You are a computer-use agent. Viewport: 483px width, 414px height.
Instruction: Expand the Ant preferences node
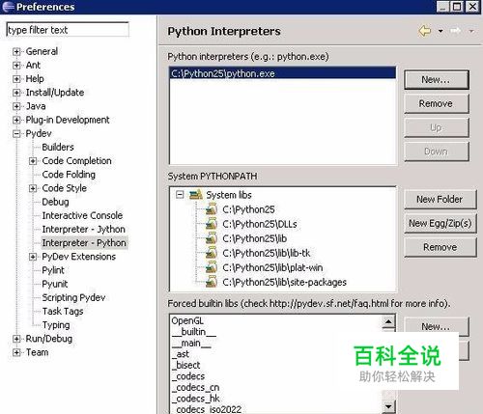16,66
